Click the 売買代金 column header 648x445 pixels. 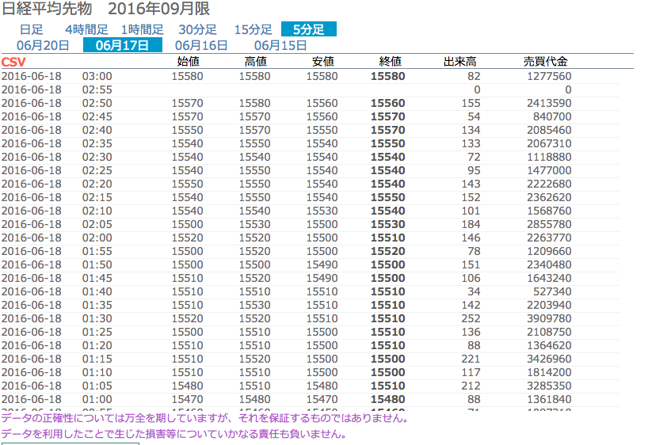pos(546,62)
